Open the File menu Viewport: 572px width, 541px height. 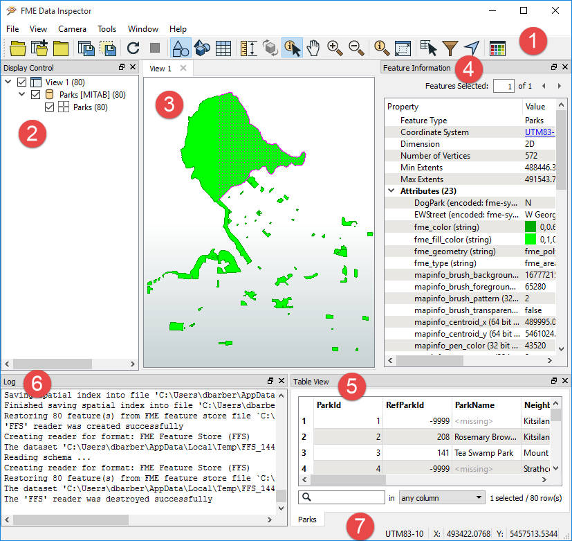(x=12, y=29)
